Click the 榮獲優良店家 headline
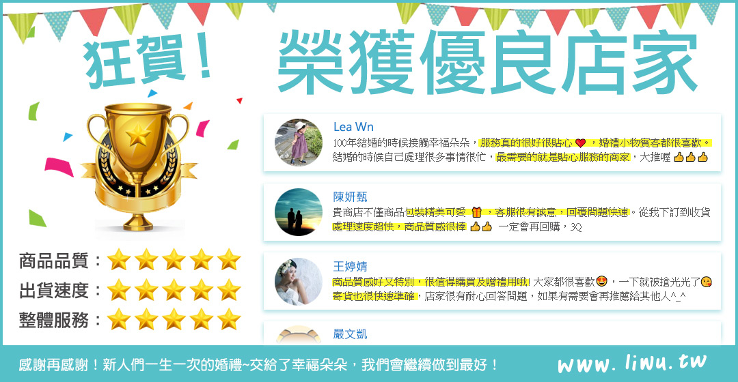Viewport: 738px width, 382px height. point(488,62)
